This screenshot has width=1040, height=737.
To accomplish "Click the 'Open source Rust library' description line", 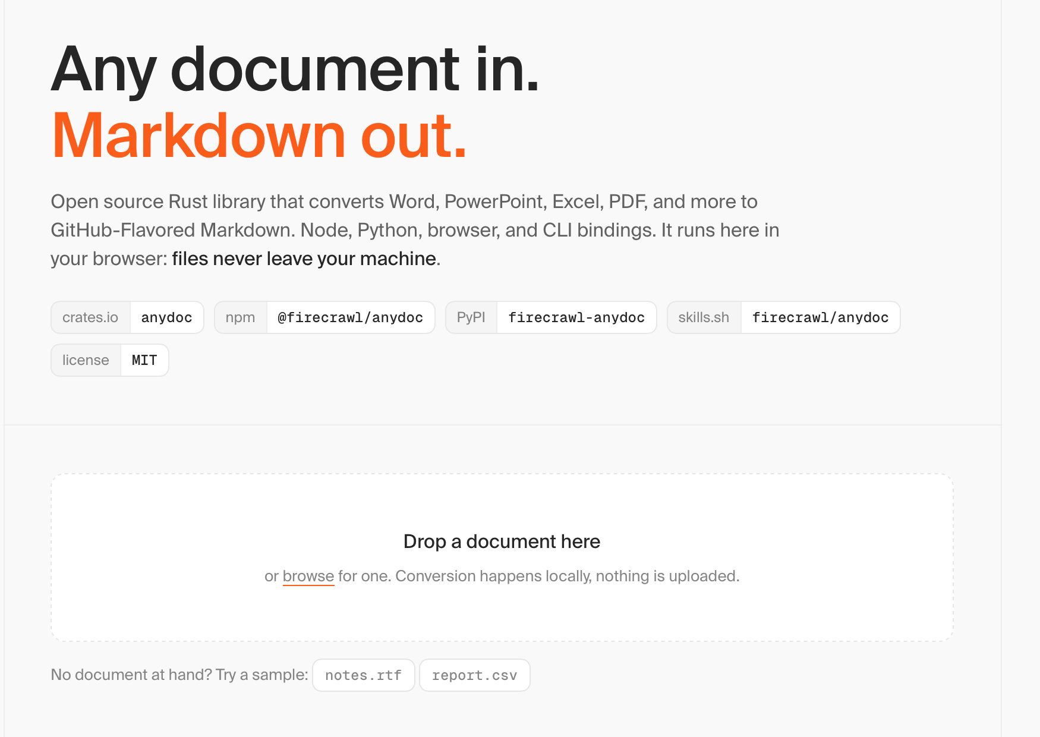I will coord(404,201).
